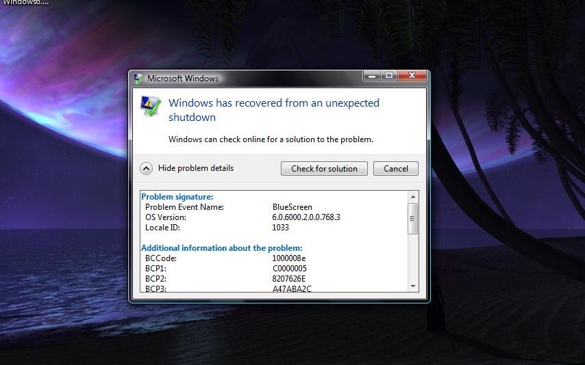Select the Locale ID label
The image size is (585, 365).
[x=162, y=228]
